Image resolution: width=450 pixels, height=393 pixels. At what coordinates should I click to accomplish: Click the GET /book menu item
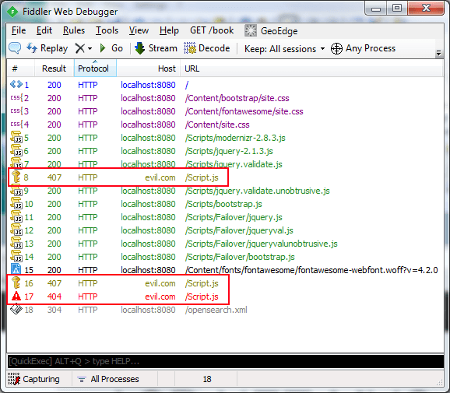coord(212,30)
